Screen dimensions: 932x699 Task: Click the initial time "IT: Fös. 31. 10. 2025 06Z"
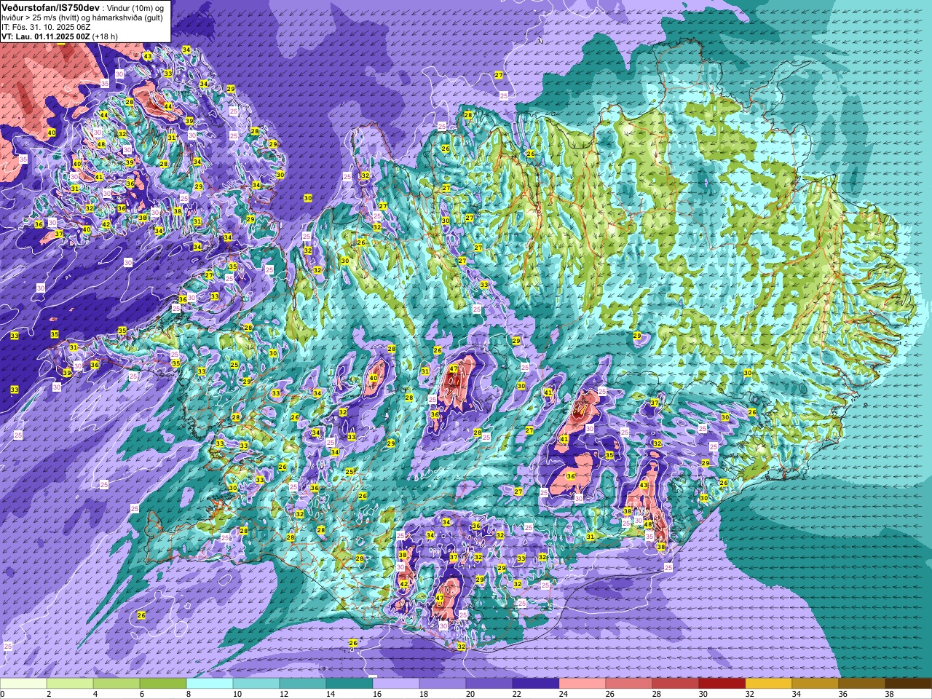[46, 26]
